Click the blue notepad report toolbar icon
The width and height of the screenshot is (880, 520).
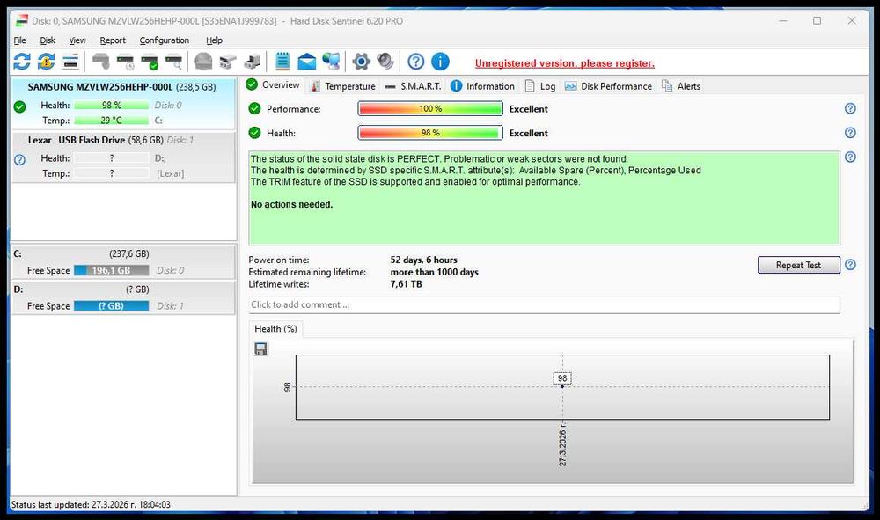282,62
